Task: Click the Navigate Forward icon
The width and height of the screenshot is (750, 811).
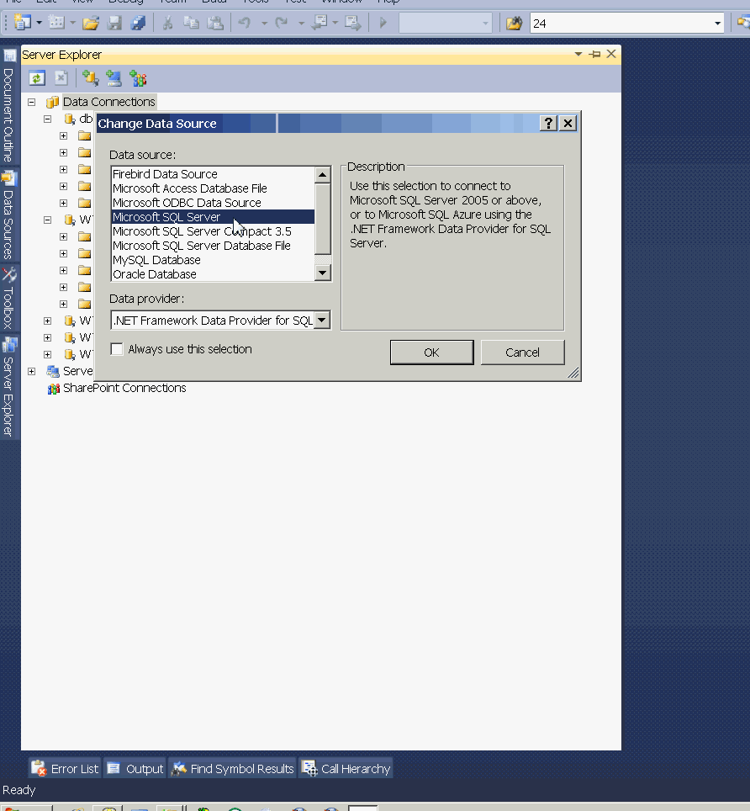Action: point(353,23)
